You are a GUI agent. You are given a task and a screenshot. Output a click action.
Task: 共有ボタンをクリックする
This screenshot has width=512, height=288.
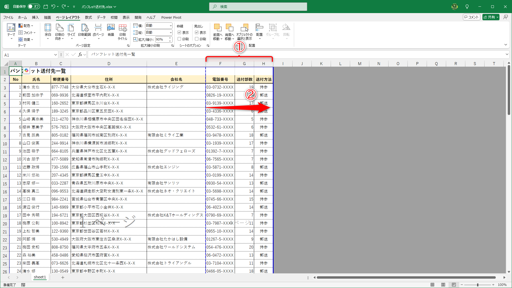pos(490,17)
